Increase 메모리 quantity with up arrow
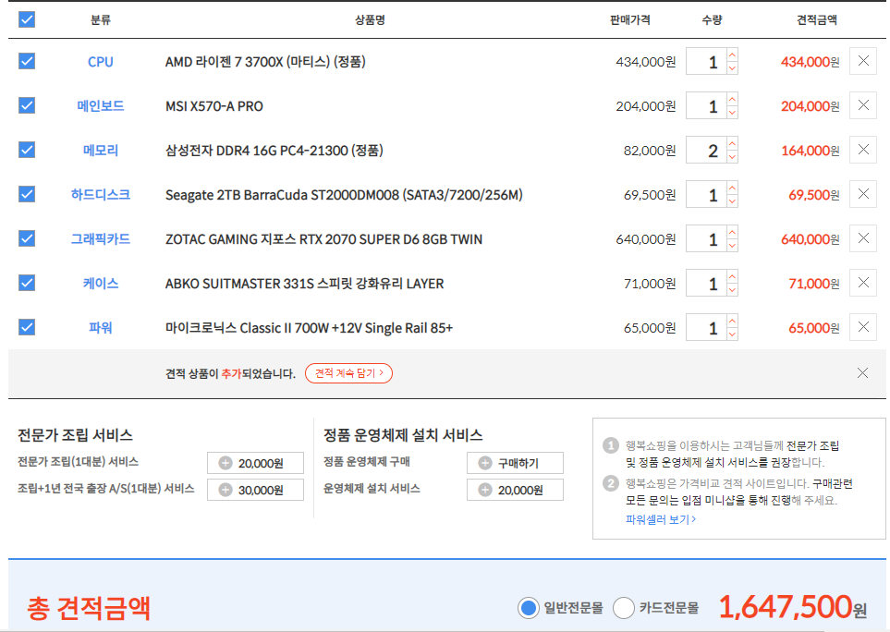The height and width of the screenshot is (632, 890). pyautogui.click(x=732, y=143)
